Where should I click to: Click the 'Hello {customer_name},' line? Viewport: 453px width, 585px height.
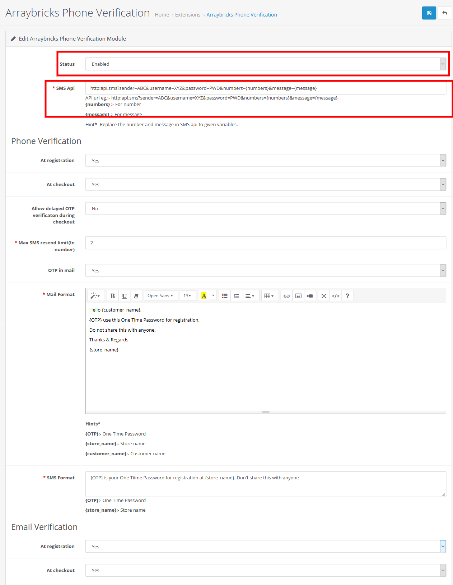115,310
